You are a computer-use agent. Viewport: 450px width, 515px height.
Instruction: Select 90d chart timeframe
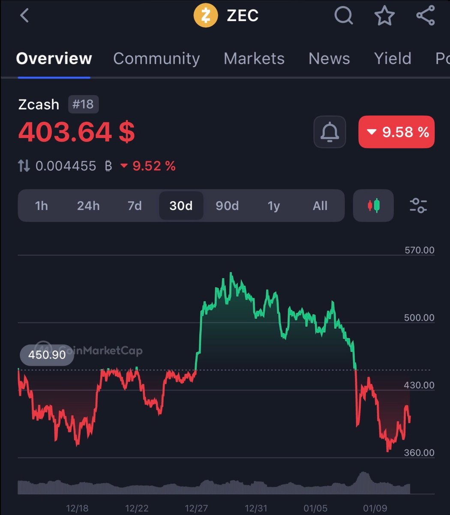pyautogui.click(x=227, y=206)
